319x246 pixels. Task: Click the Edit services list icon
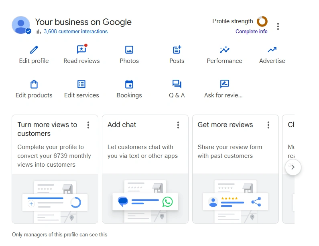pos(81,84)
